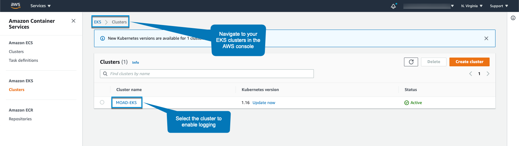519x146 pixels.
Task: Expand the Services dropdown menu
Action: (41, 6)
